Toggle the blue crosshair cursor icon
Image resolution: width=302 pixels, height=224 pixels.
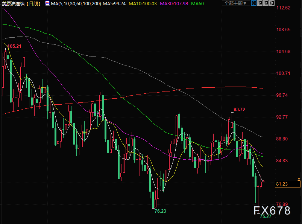click(254, 3)
